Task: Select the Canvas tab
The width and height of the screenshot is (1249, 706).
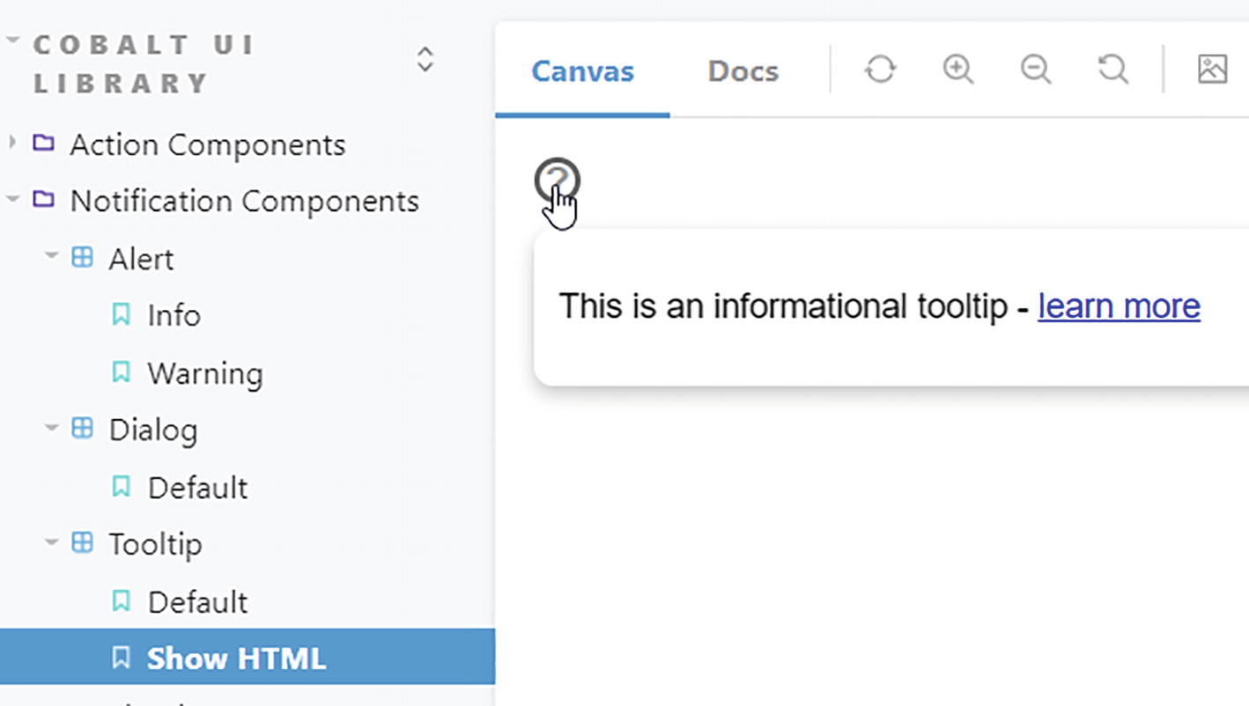Action: [x=582, y=71]
